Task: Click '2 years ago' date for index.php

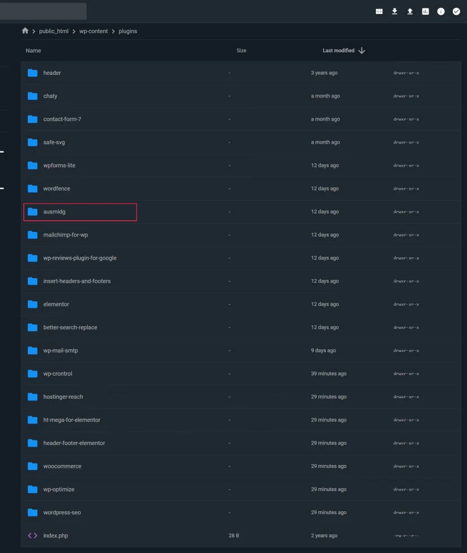Action: [x=324, y=536]
